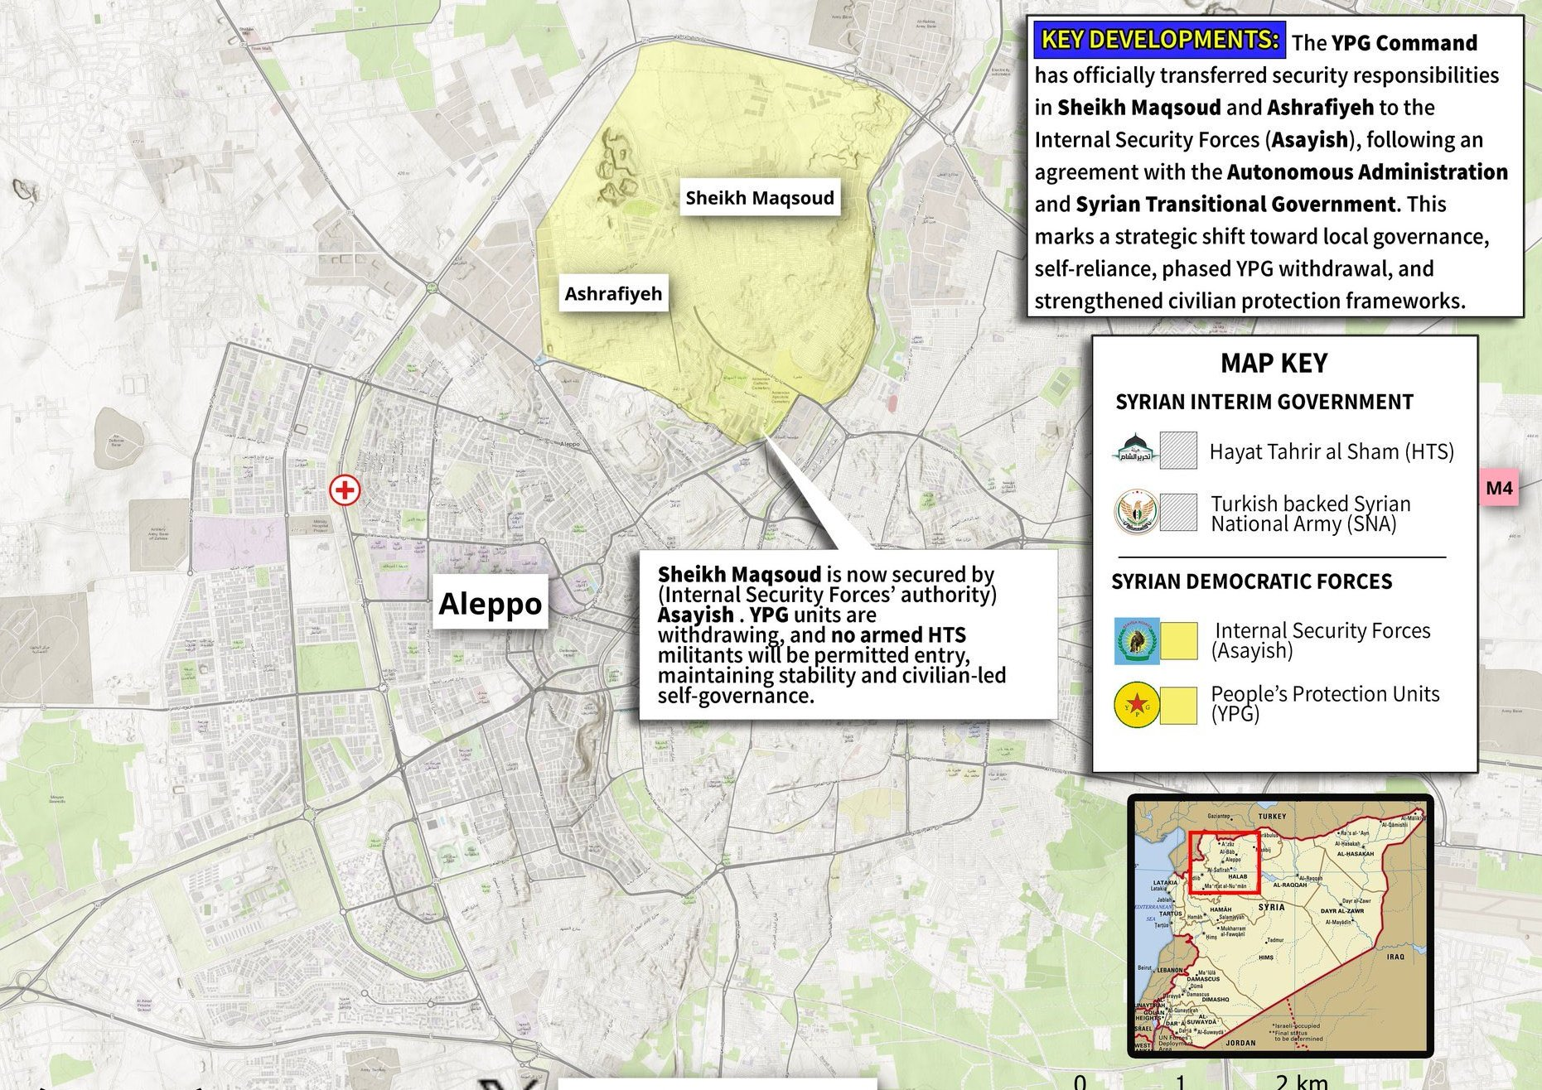Click the Asayish emblem in map key
Viewport: 1542px width, 1090px height.
[x=1136, y=640]
